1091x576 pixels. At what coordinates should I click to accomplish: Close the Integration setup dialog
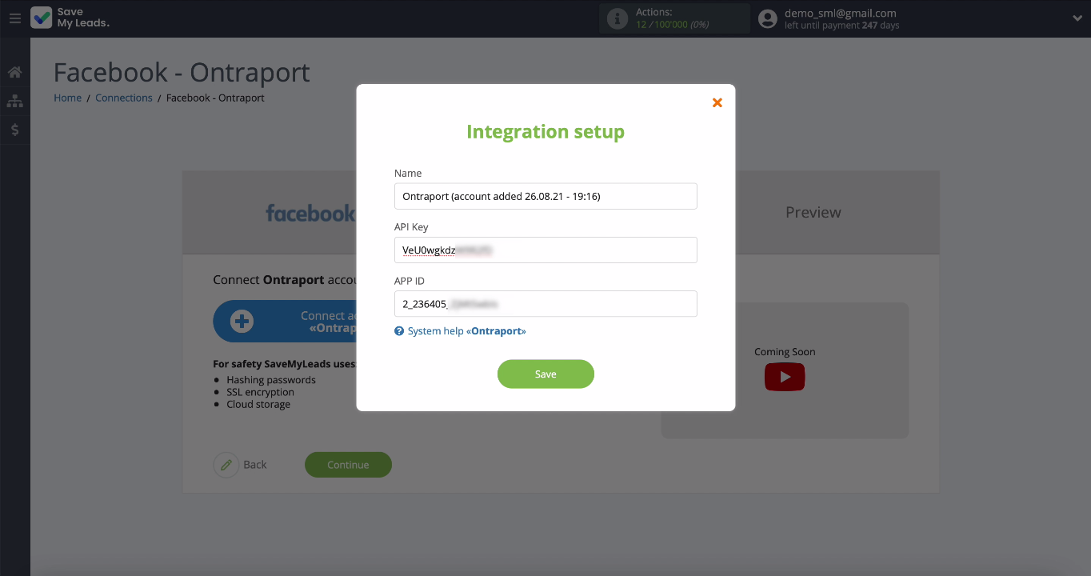coord(717,102)
